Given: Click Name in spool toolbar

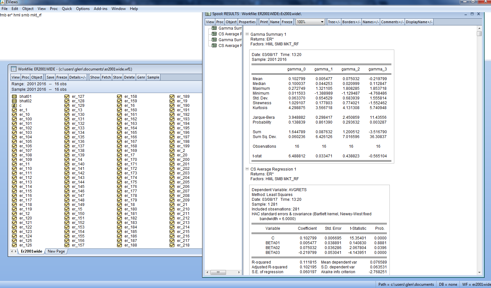Looking at the screenshot, I should coord(275,22).
